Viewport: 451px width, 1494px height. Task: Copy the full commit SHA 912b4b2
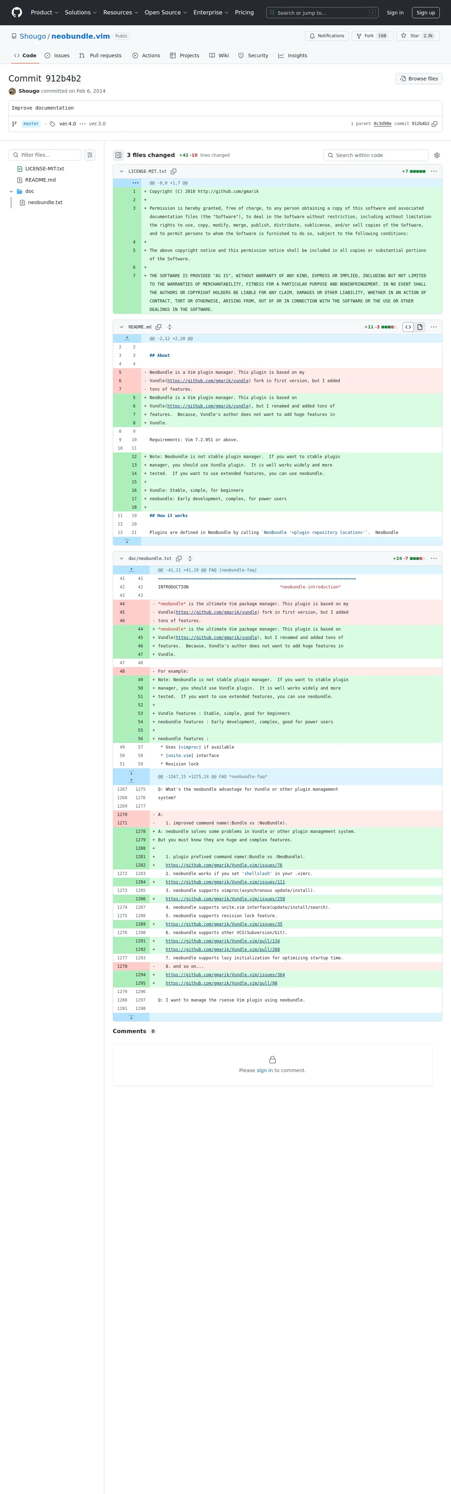click(x=435, y=124)
